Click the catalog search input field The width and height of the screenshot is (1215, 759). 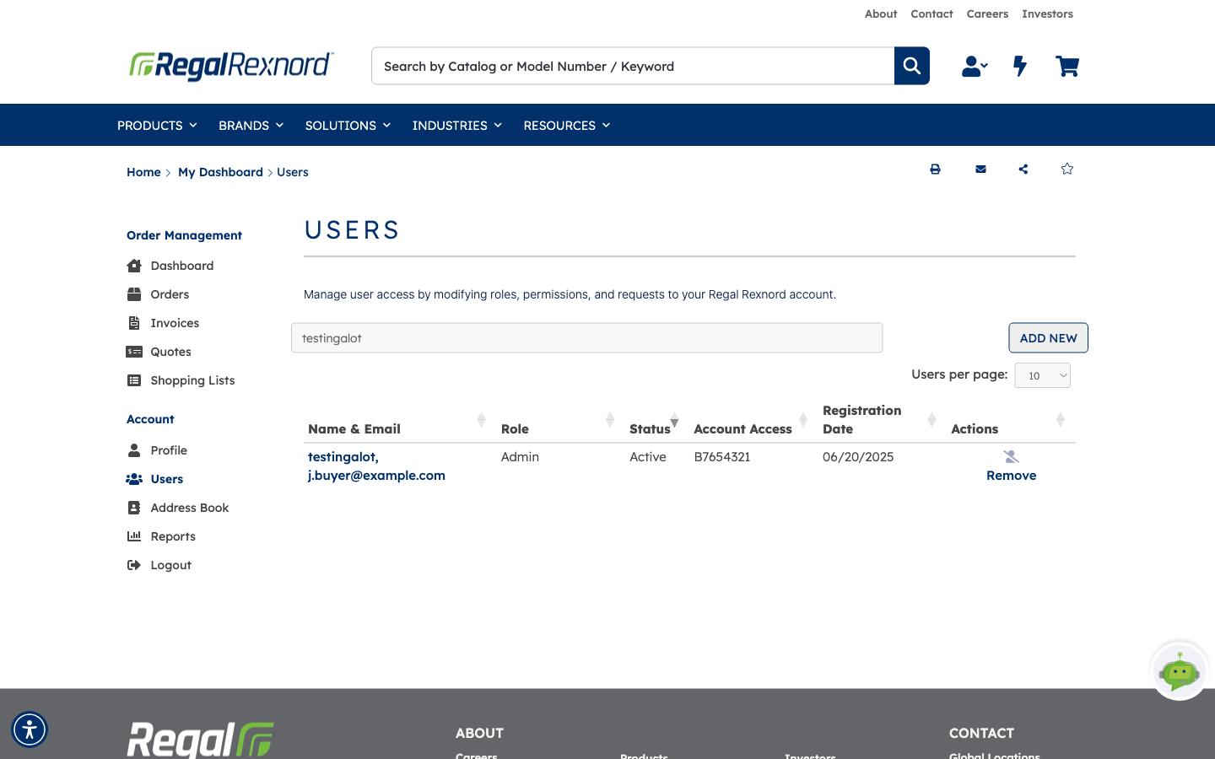pos(633,66)
